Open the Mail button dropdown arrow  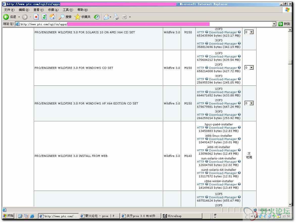[x=111, y=17]
